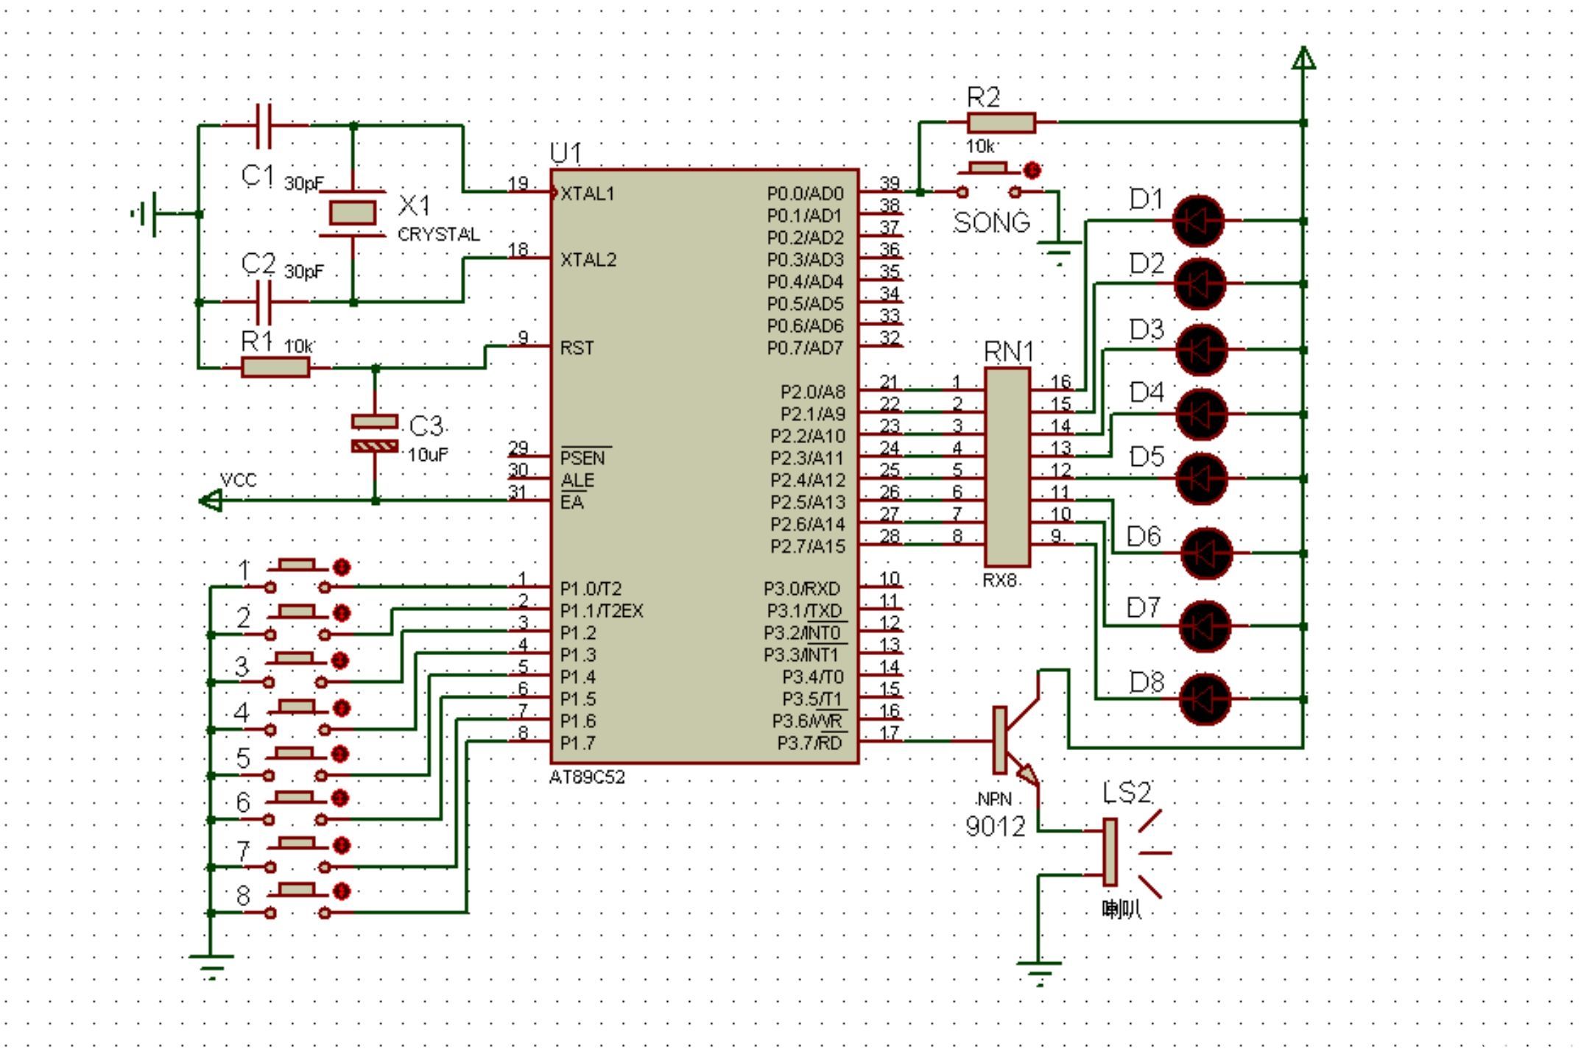Screen dimensions: 1581x1060
Task: Click the "SONG" switch label
Action: pos(992,222)
